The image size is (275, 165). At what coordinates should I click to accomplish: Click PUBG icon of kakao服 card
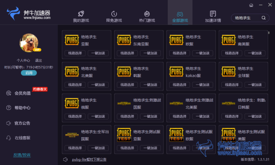pyautogui.click(x=176, y=71)
